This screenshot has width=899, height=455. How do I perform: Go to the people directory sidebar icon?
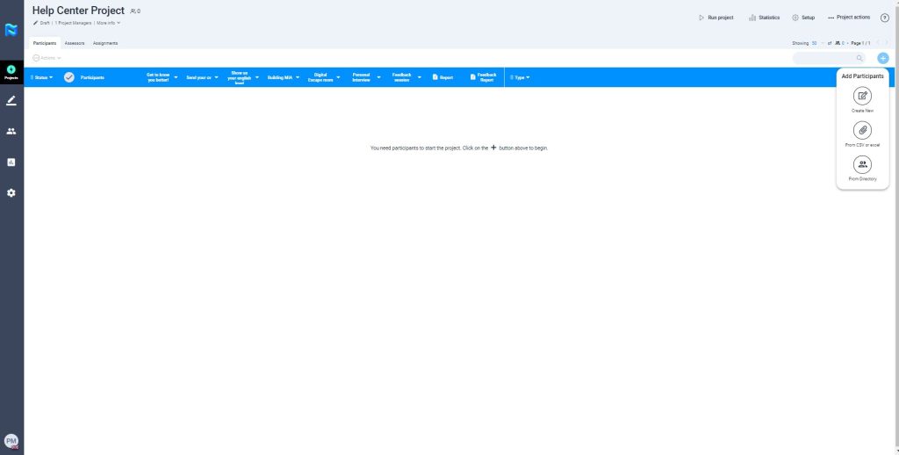tap(11, 131)
